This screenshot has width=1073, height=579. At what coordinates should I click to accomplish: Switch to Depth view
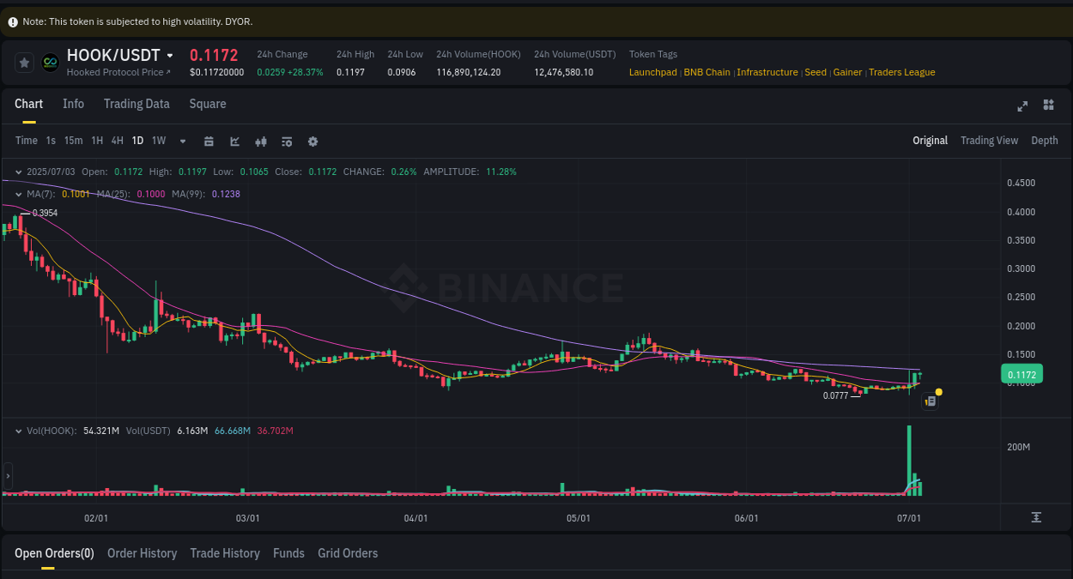[x=1044, y=140]
